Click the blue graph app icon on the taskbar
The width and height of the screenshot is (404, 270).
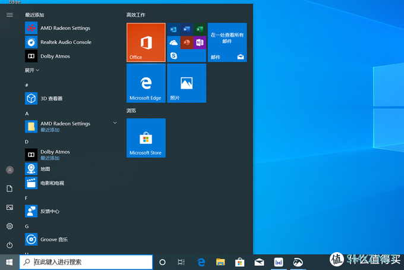pyautogui.click(x=279, y=262)
